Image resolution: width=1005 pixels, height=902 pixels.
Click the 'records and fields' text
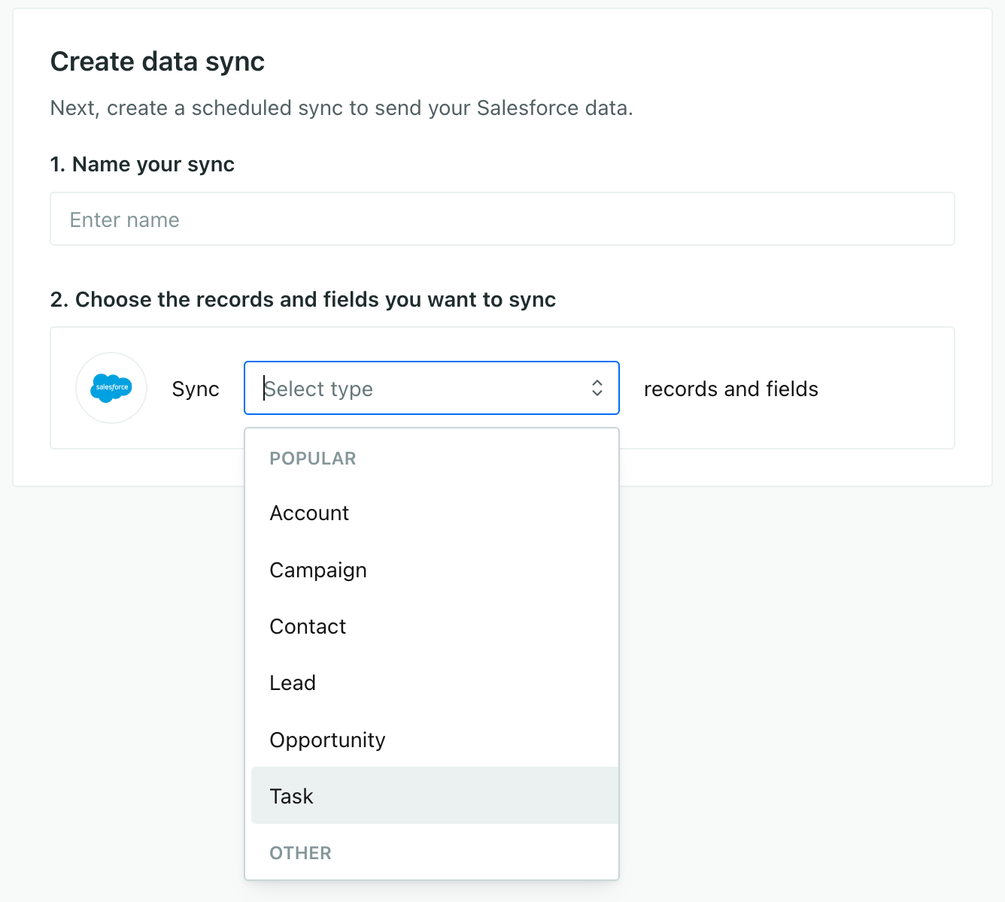pos(731,389)
